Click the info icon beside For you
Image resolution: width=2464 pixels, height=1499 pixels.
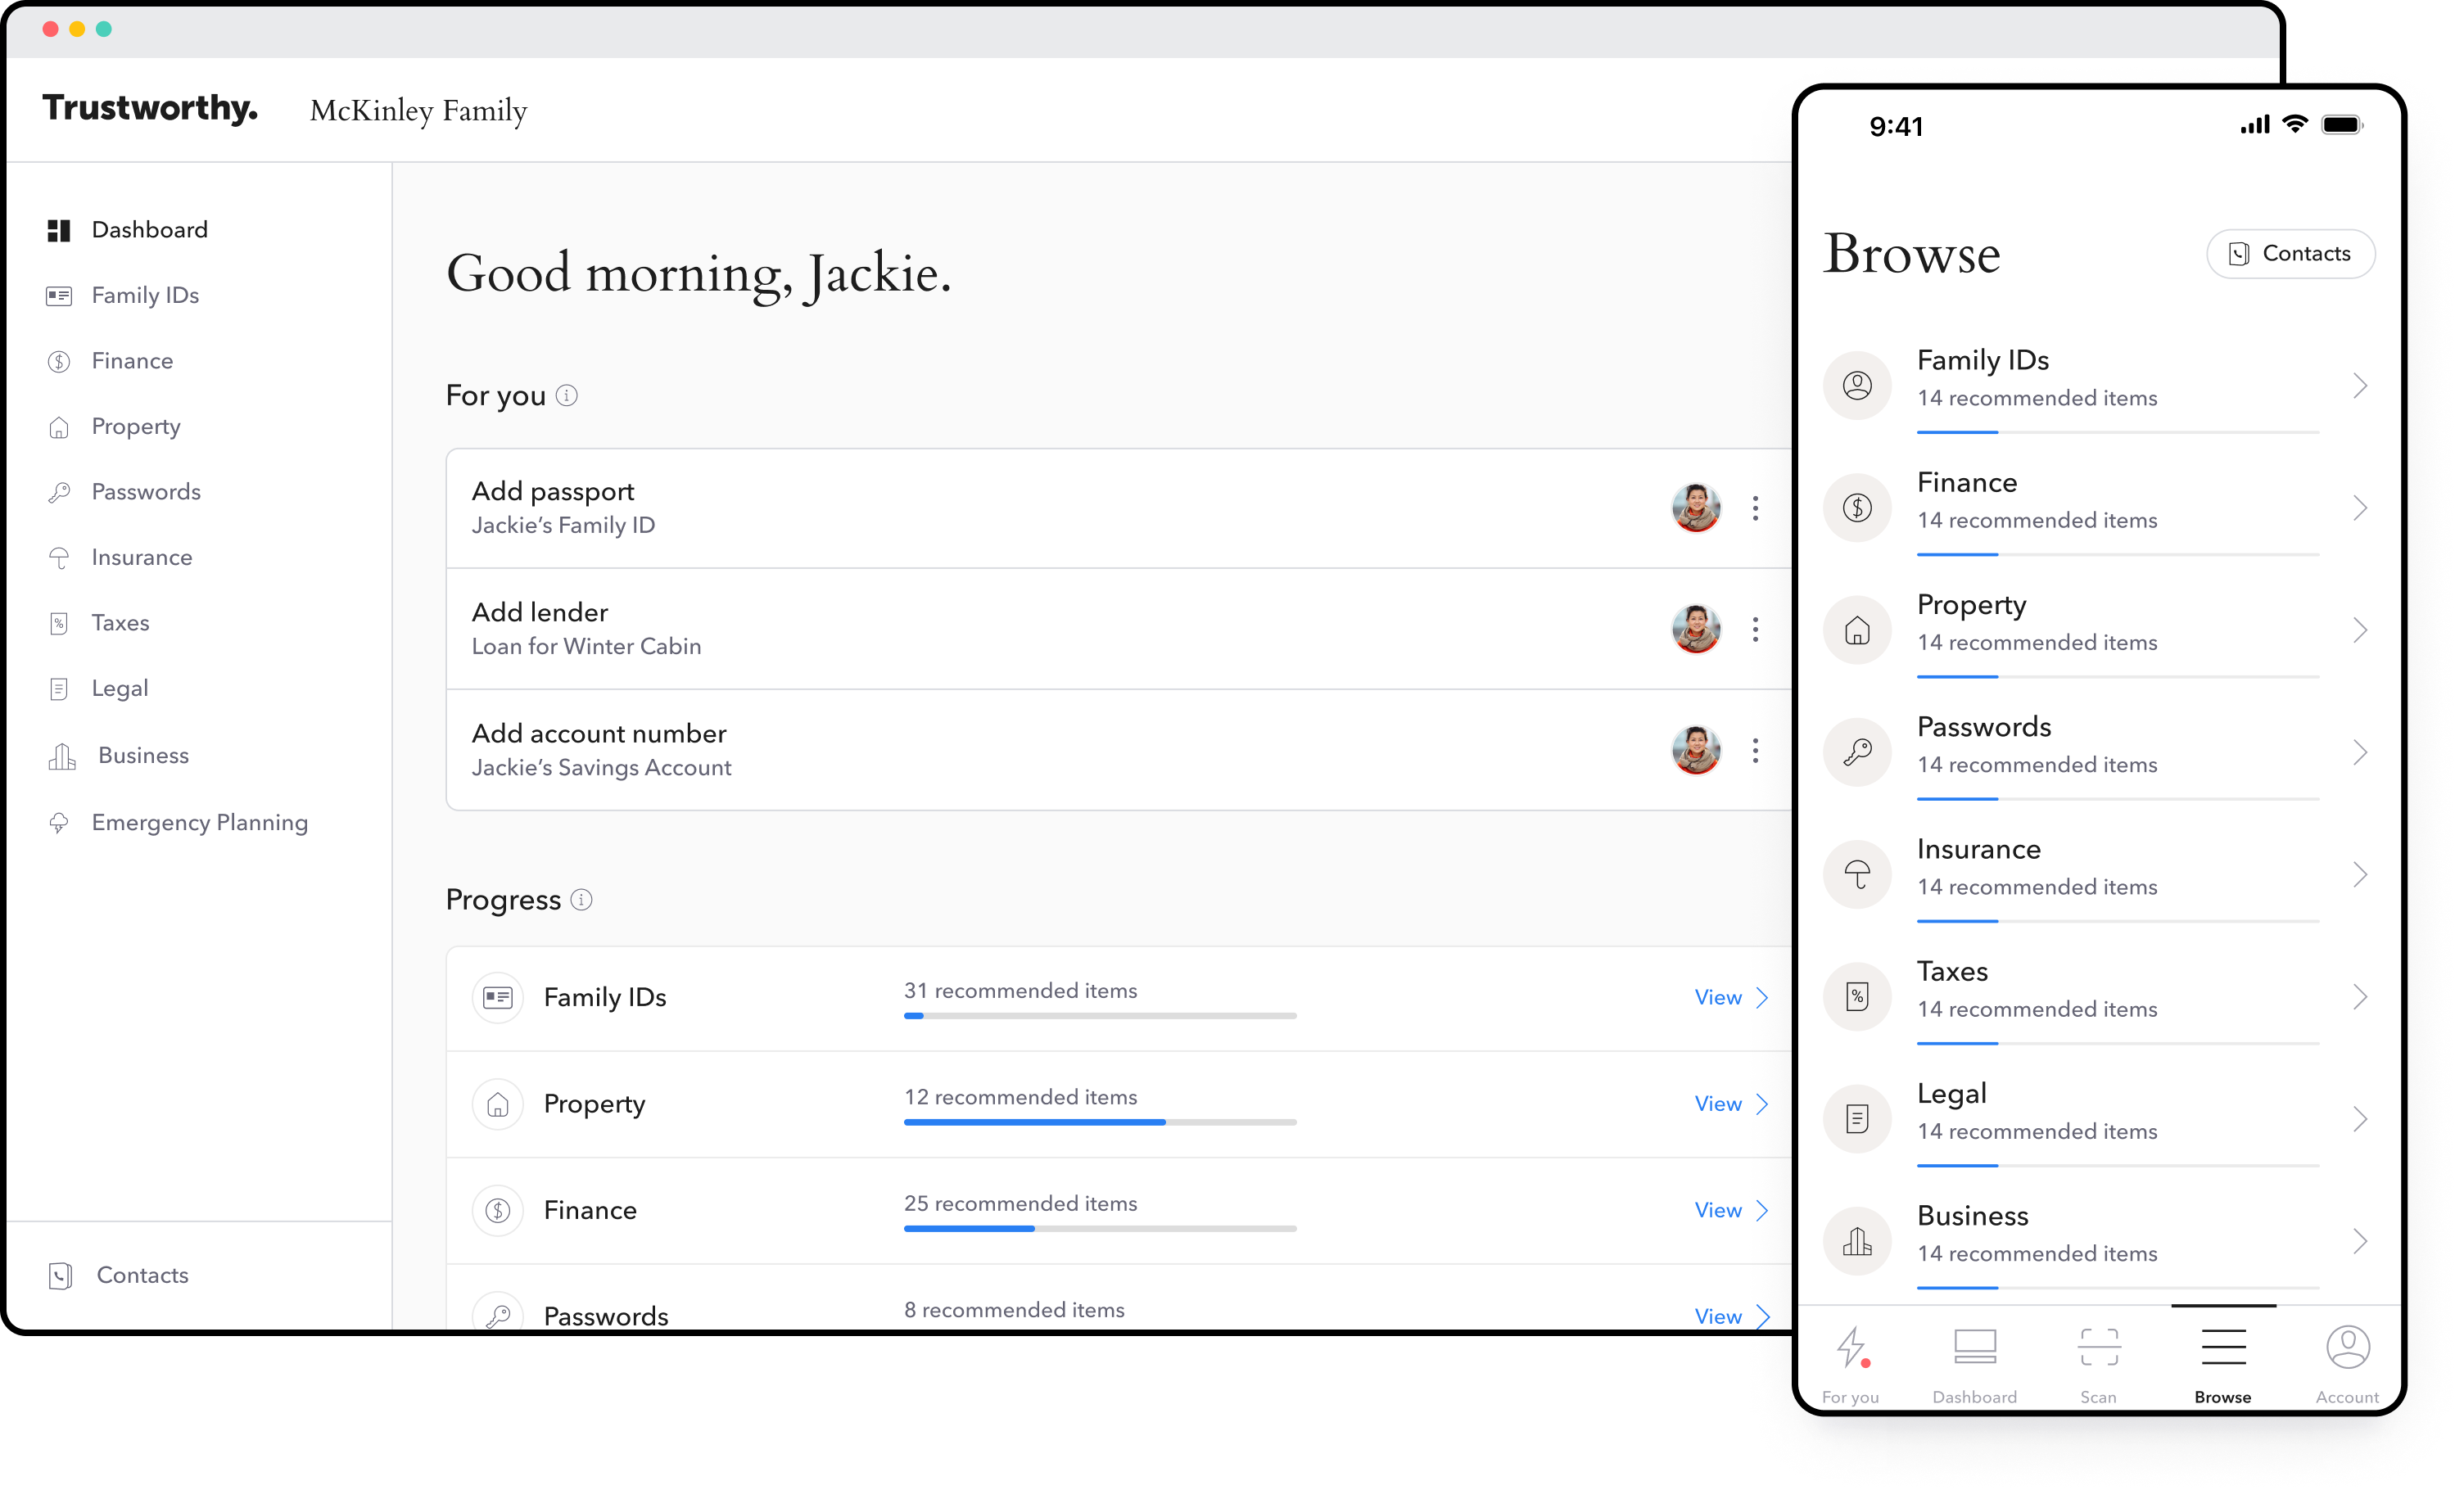566,395
